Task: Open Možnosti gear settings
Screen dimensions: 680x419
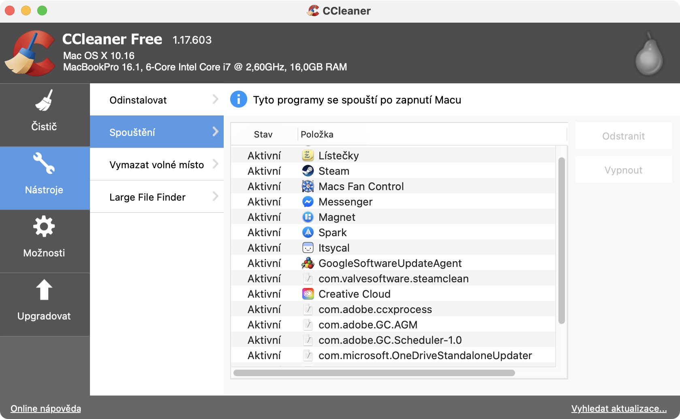Action: tap(44, 227)
